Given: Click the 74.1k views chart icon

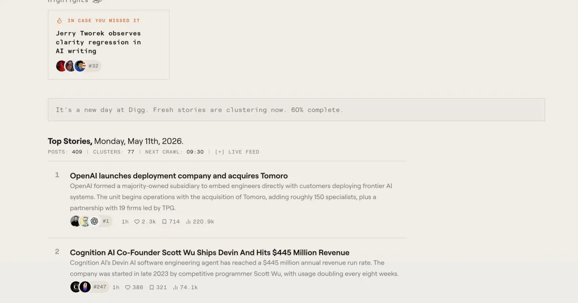Looking at the screenshot, I should pos(175,288).
